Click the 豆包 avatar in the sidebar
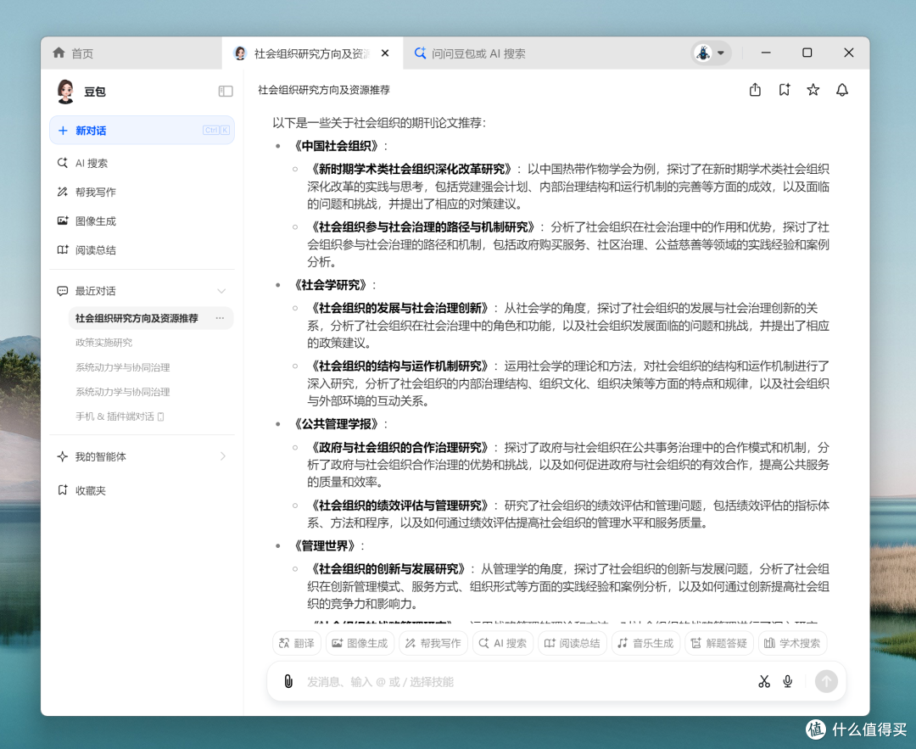Screen dimensions: 916x749 (65, 91)
